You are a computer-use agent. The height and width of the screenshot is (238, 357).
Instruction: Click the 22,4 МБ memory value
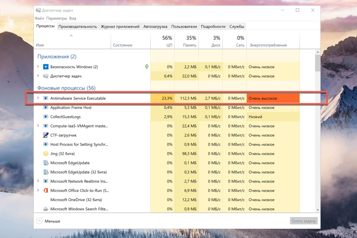point(189,126)
